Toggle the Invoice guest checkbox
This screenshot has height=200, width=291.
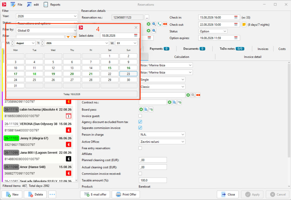[x=140, y=116]
